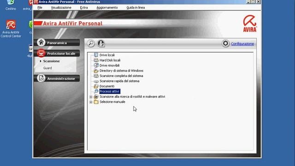Viewport: 295px width, 166px height.
Task: Open the Panoramica section
Action: coord(57,43)
